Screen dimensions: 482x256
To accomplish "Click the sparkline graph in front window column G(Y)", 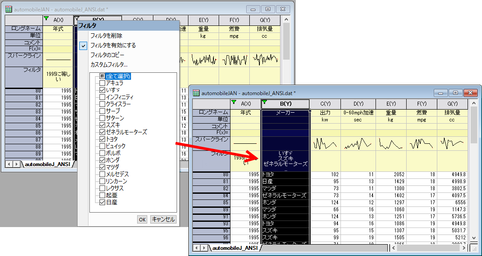I will (x=452, y=143).
